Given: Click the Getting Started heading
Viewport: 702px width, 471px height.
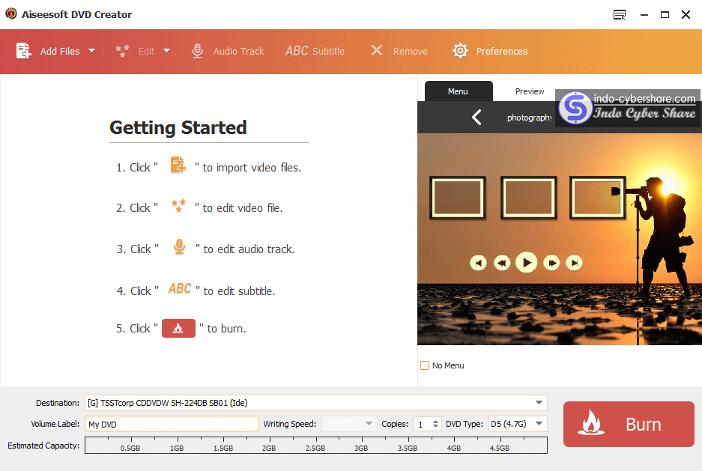Looking at the screenshot, I should [178, 127].
